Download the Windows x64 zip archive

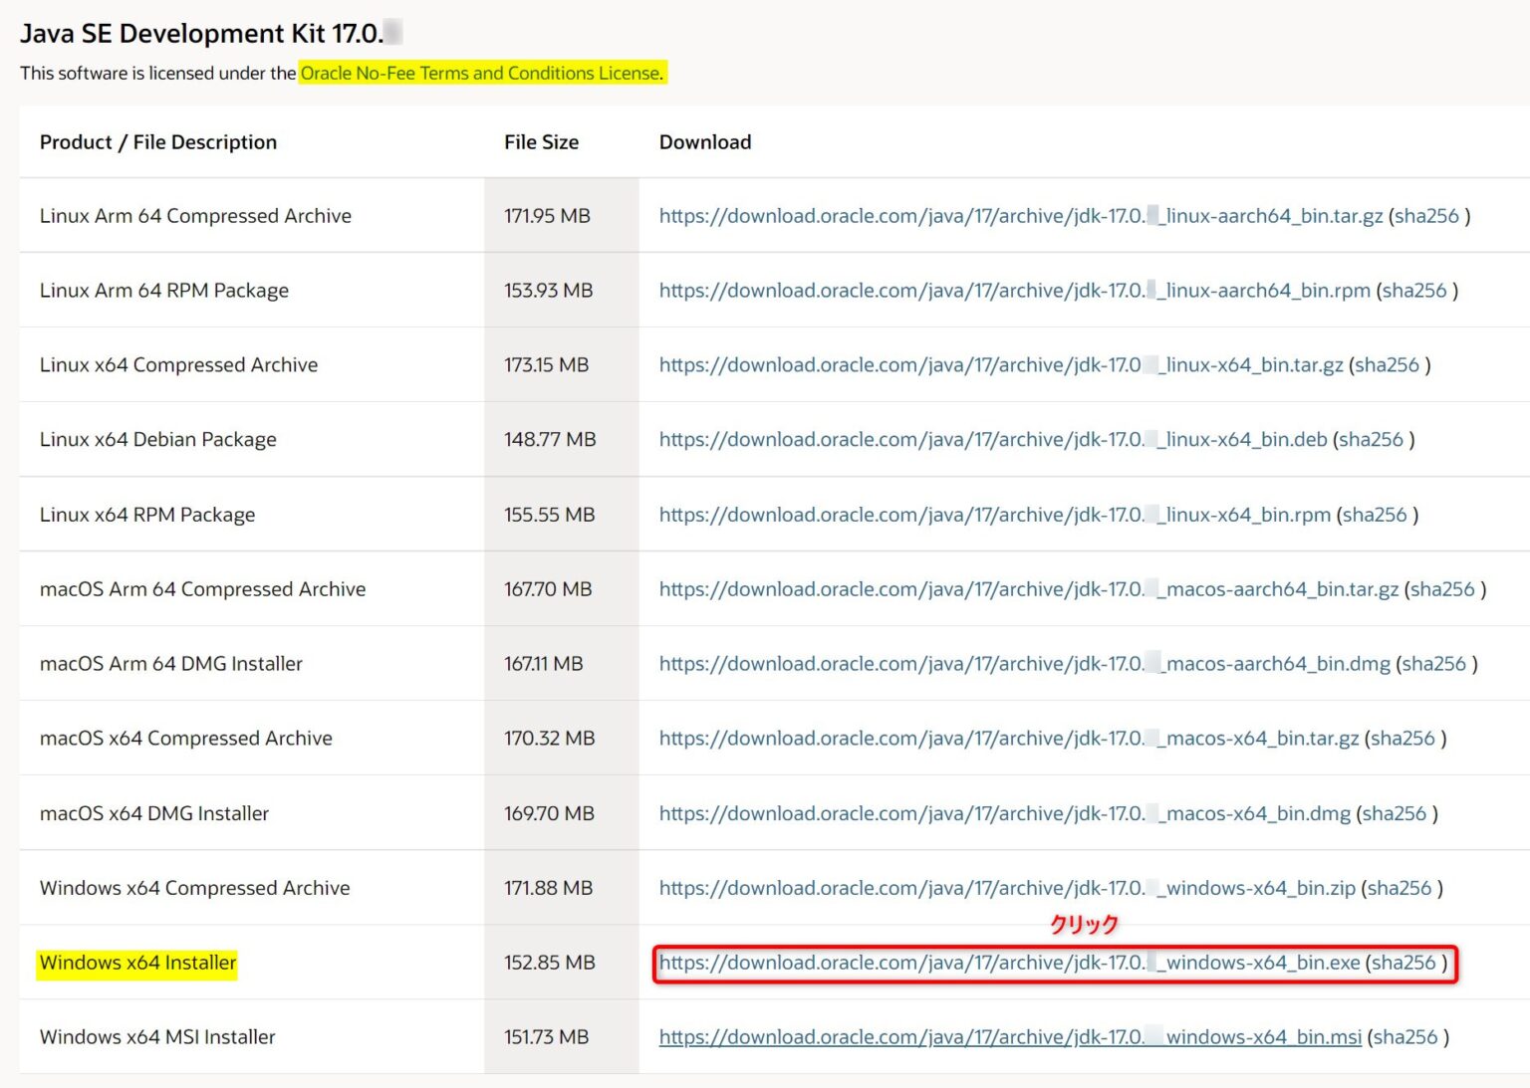tap(1006, 888)
